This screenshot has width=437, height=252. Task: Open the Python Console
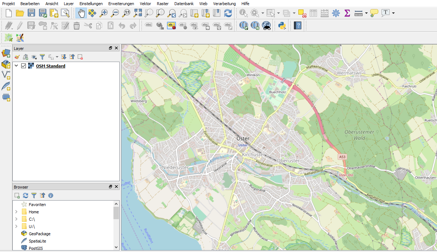(282, 26)
